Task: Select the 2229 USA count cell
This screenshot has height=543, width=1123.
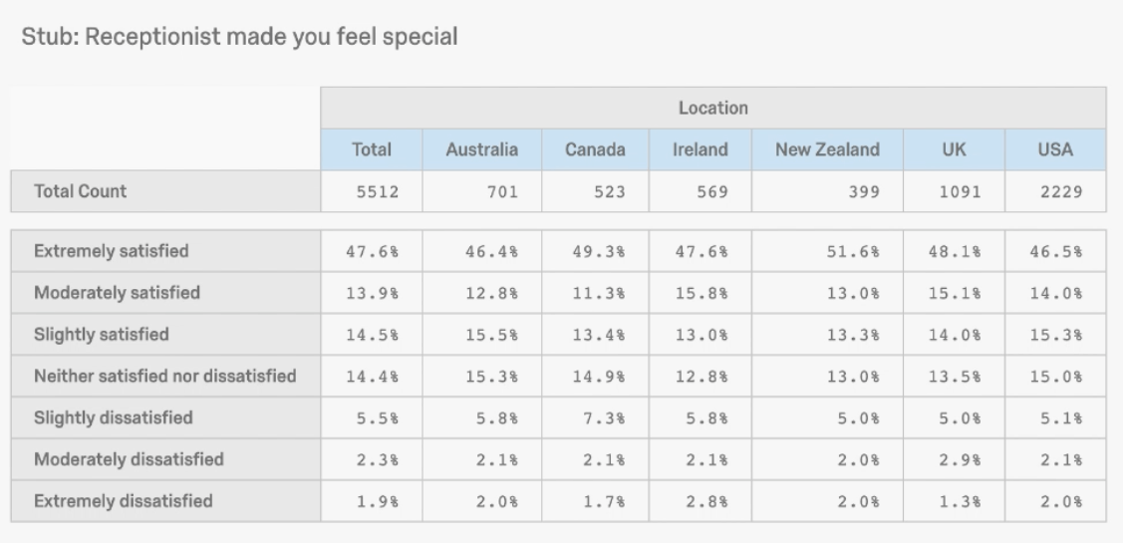Action: (1055, 191)
